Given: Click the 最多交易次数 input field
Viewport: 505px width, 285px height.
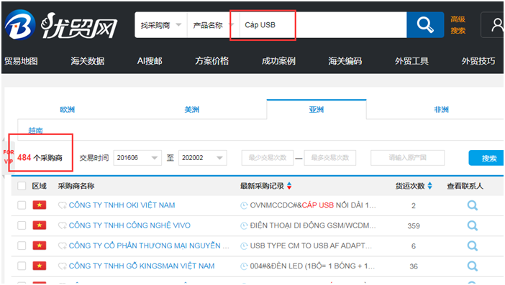Looking at the screenshot, I should [329, 158].
